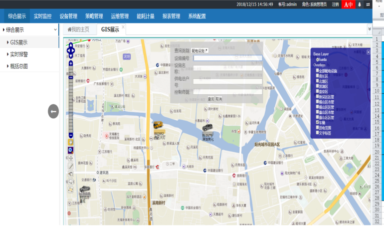
Task: Click the red A中 input method indicator
Action: click(x=348, y=4)
